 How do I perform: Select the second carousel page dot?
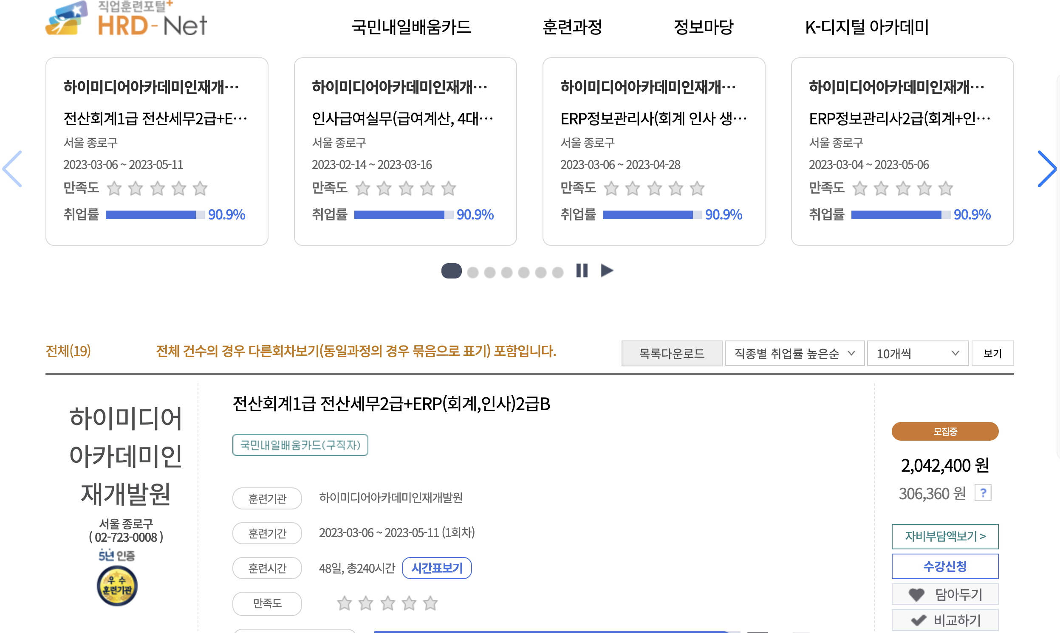pyautogui.click(x=472, y=272)
